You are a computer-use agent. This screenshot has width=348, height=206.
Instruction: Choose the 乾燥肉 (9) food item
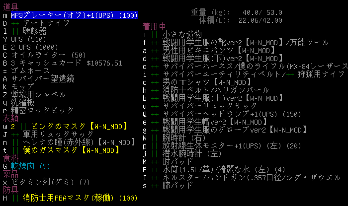click(x=29, y=166)
